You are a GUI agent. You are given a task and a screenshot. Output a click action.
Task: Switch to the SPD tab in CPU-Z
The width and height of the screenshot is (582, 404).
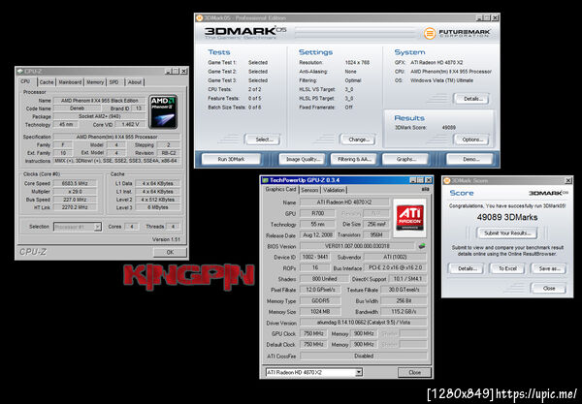pyautogui.click(x=113, y=82)
